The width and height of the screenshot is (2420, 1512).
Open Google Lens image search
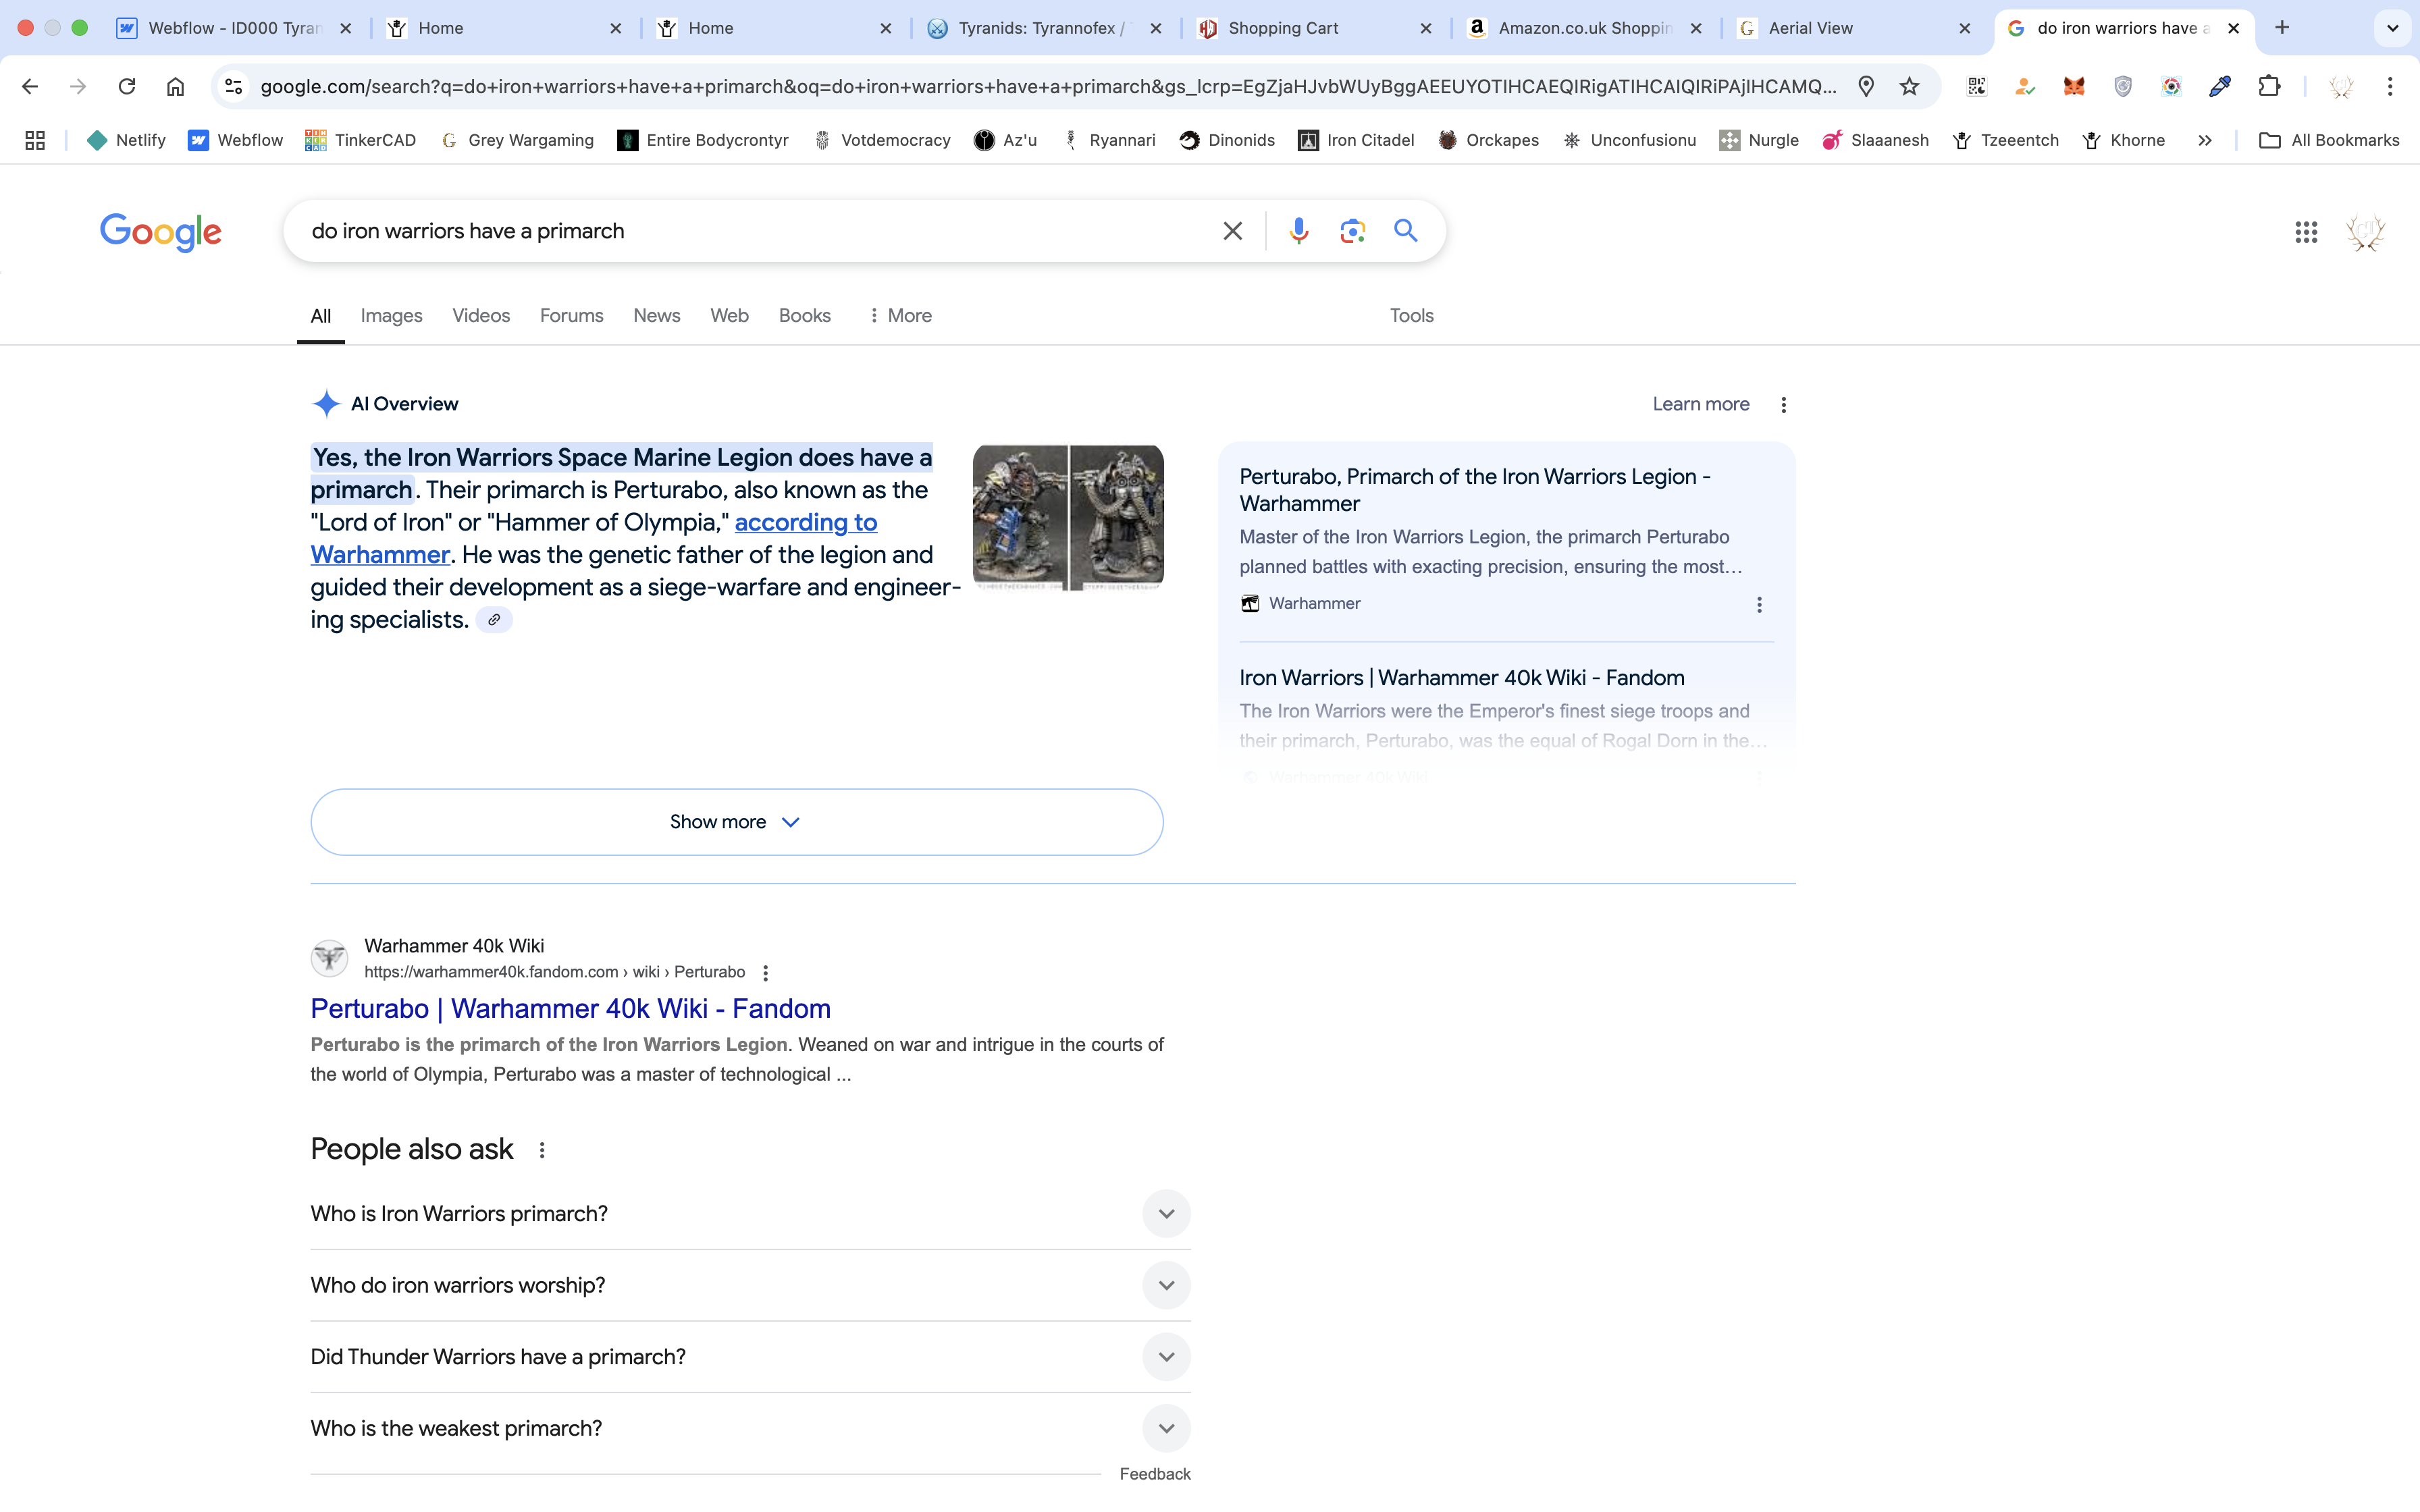(x=1352, y=231)
